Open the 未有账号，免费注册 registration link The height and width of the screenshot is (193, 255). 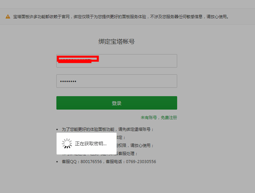pos(159,118)
